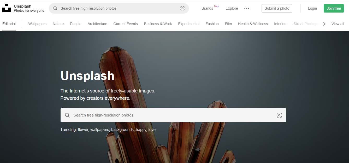Image resolution: width=349 pixels, height=163 pixels.
Task: Click the top search bar magnifier icon
Action: click(55, 8)
